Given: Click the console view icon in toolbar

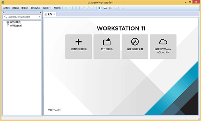Looking at the screenshot, I should click(122, 8).
